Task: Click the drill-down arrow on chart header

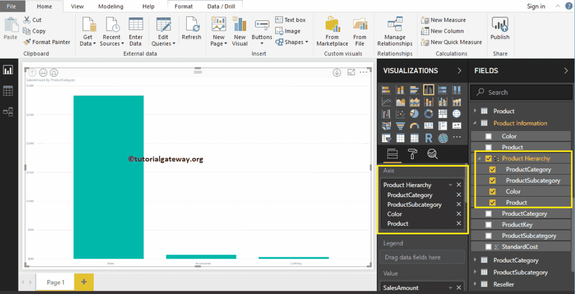Action: click(337, 73)
